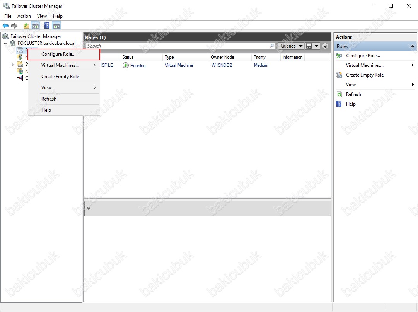418x312 pixels.
Task: Sort by the Owner Node column header
Action: point(230,57)
